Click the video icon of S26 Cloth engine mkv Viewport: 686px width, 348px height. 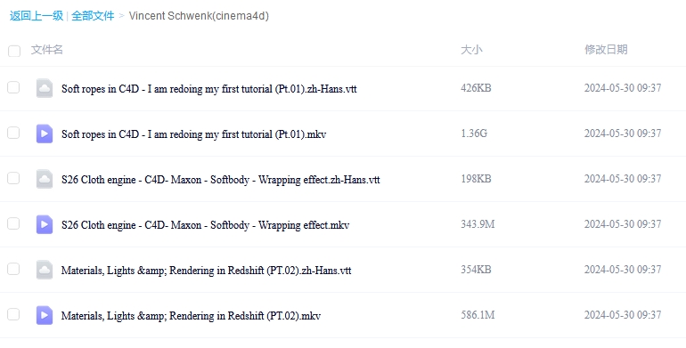[45, 224]
